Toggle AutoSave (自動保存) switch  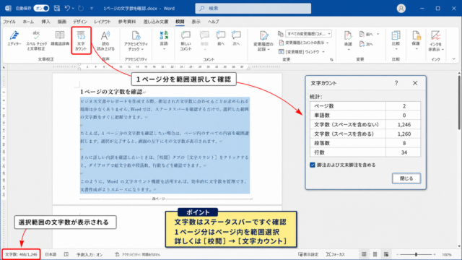(41, 8)
